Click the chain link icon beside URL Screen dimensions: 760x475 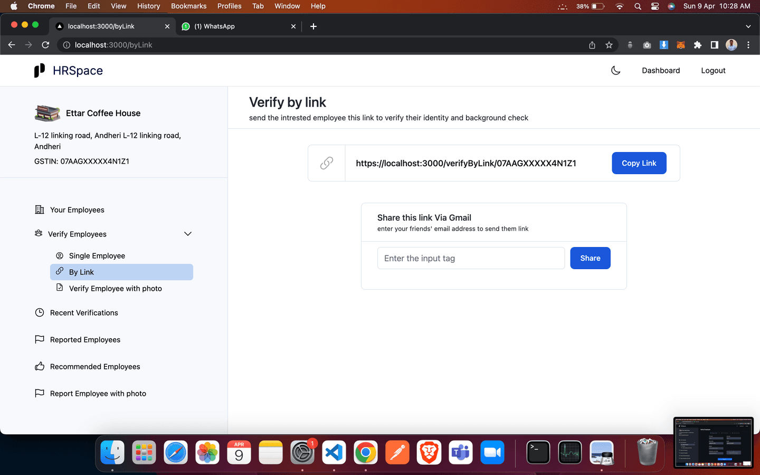pos(327,163)
